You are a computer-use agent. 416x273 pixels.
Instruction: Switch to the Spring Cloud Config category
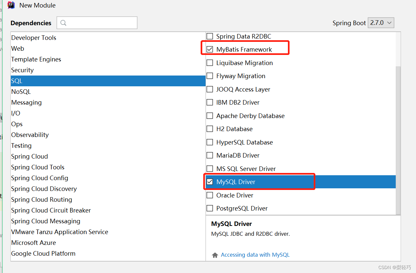(40, 178)
